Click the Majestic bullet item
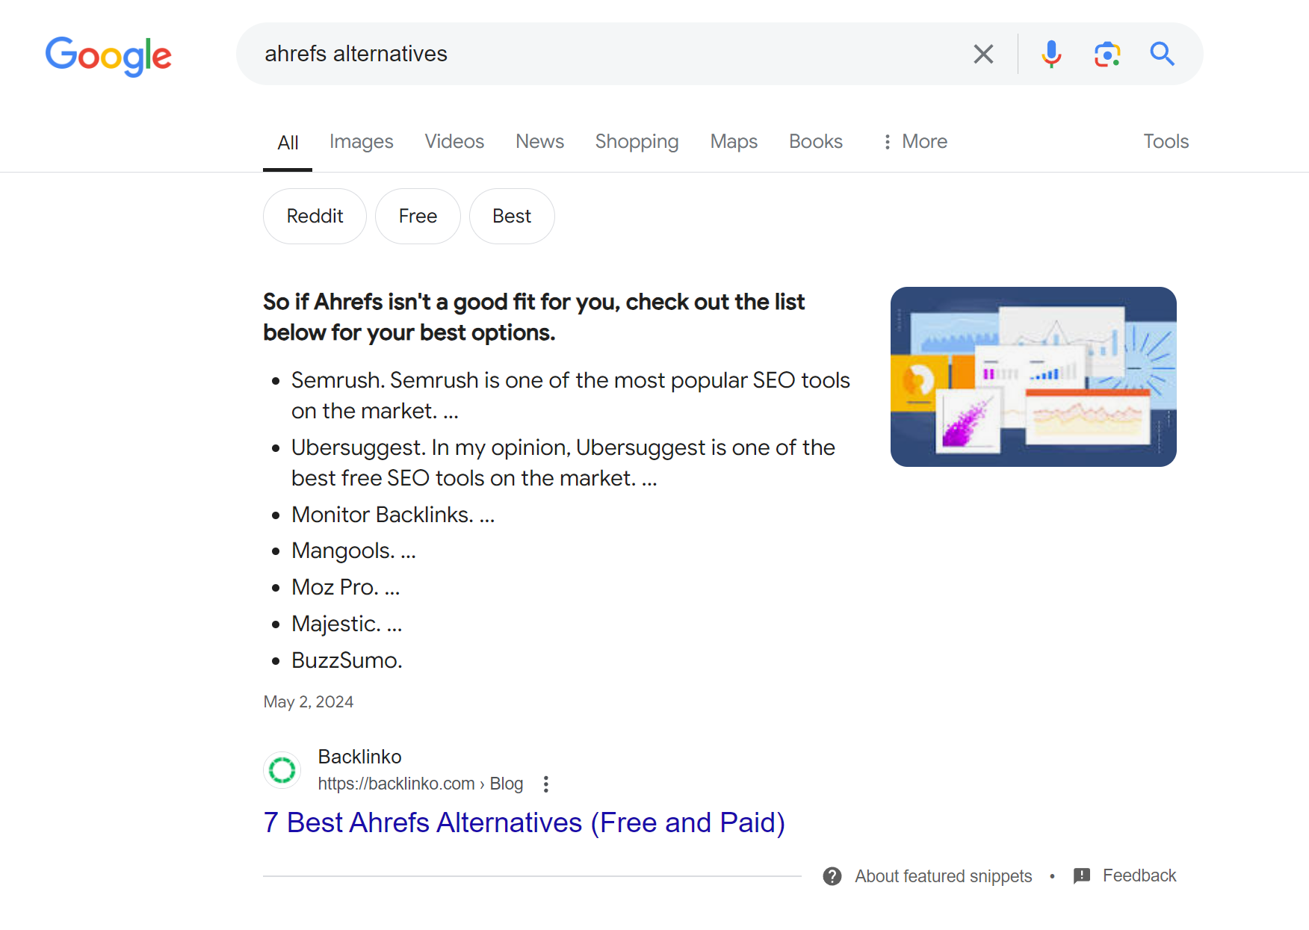 347,624
